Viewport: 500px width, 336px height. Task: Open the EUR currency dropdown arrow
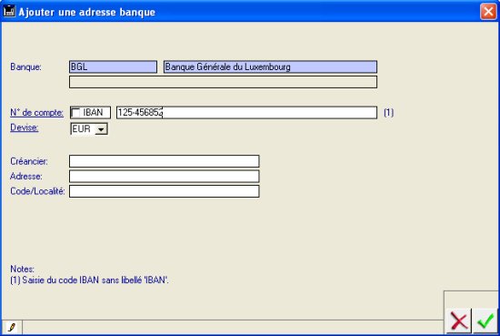click(x=101, y=129)
